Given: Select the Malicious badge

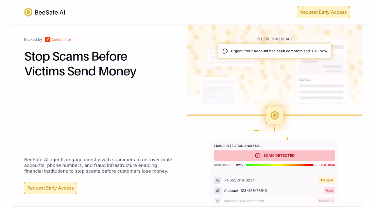Looking at the screenshot, I should [x=326, y=201].
